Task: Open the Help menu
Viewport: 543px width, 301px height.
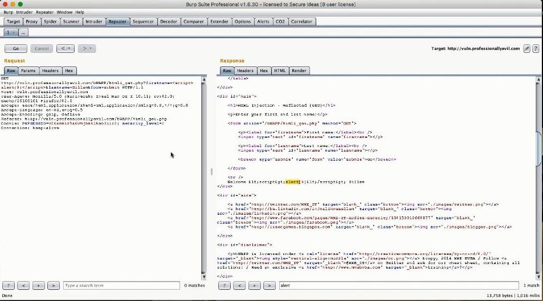Action: click(80, 12)
